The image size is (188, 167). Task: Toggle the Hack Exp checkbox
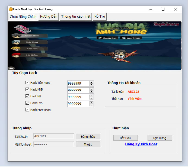tap(27, 103)
